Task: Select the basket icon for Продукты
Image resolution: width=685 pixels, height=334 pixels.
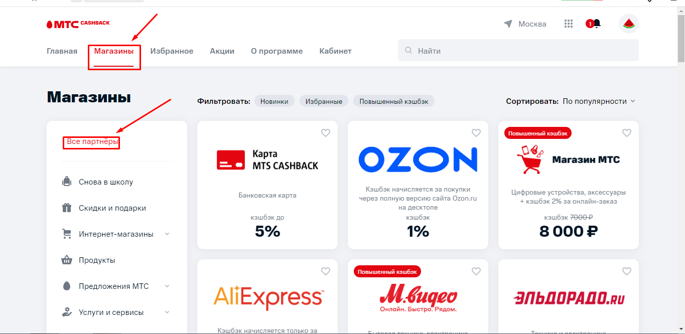Action: (66, 260)
